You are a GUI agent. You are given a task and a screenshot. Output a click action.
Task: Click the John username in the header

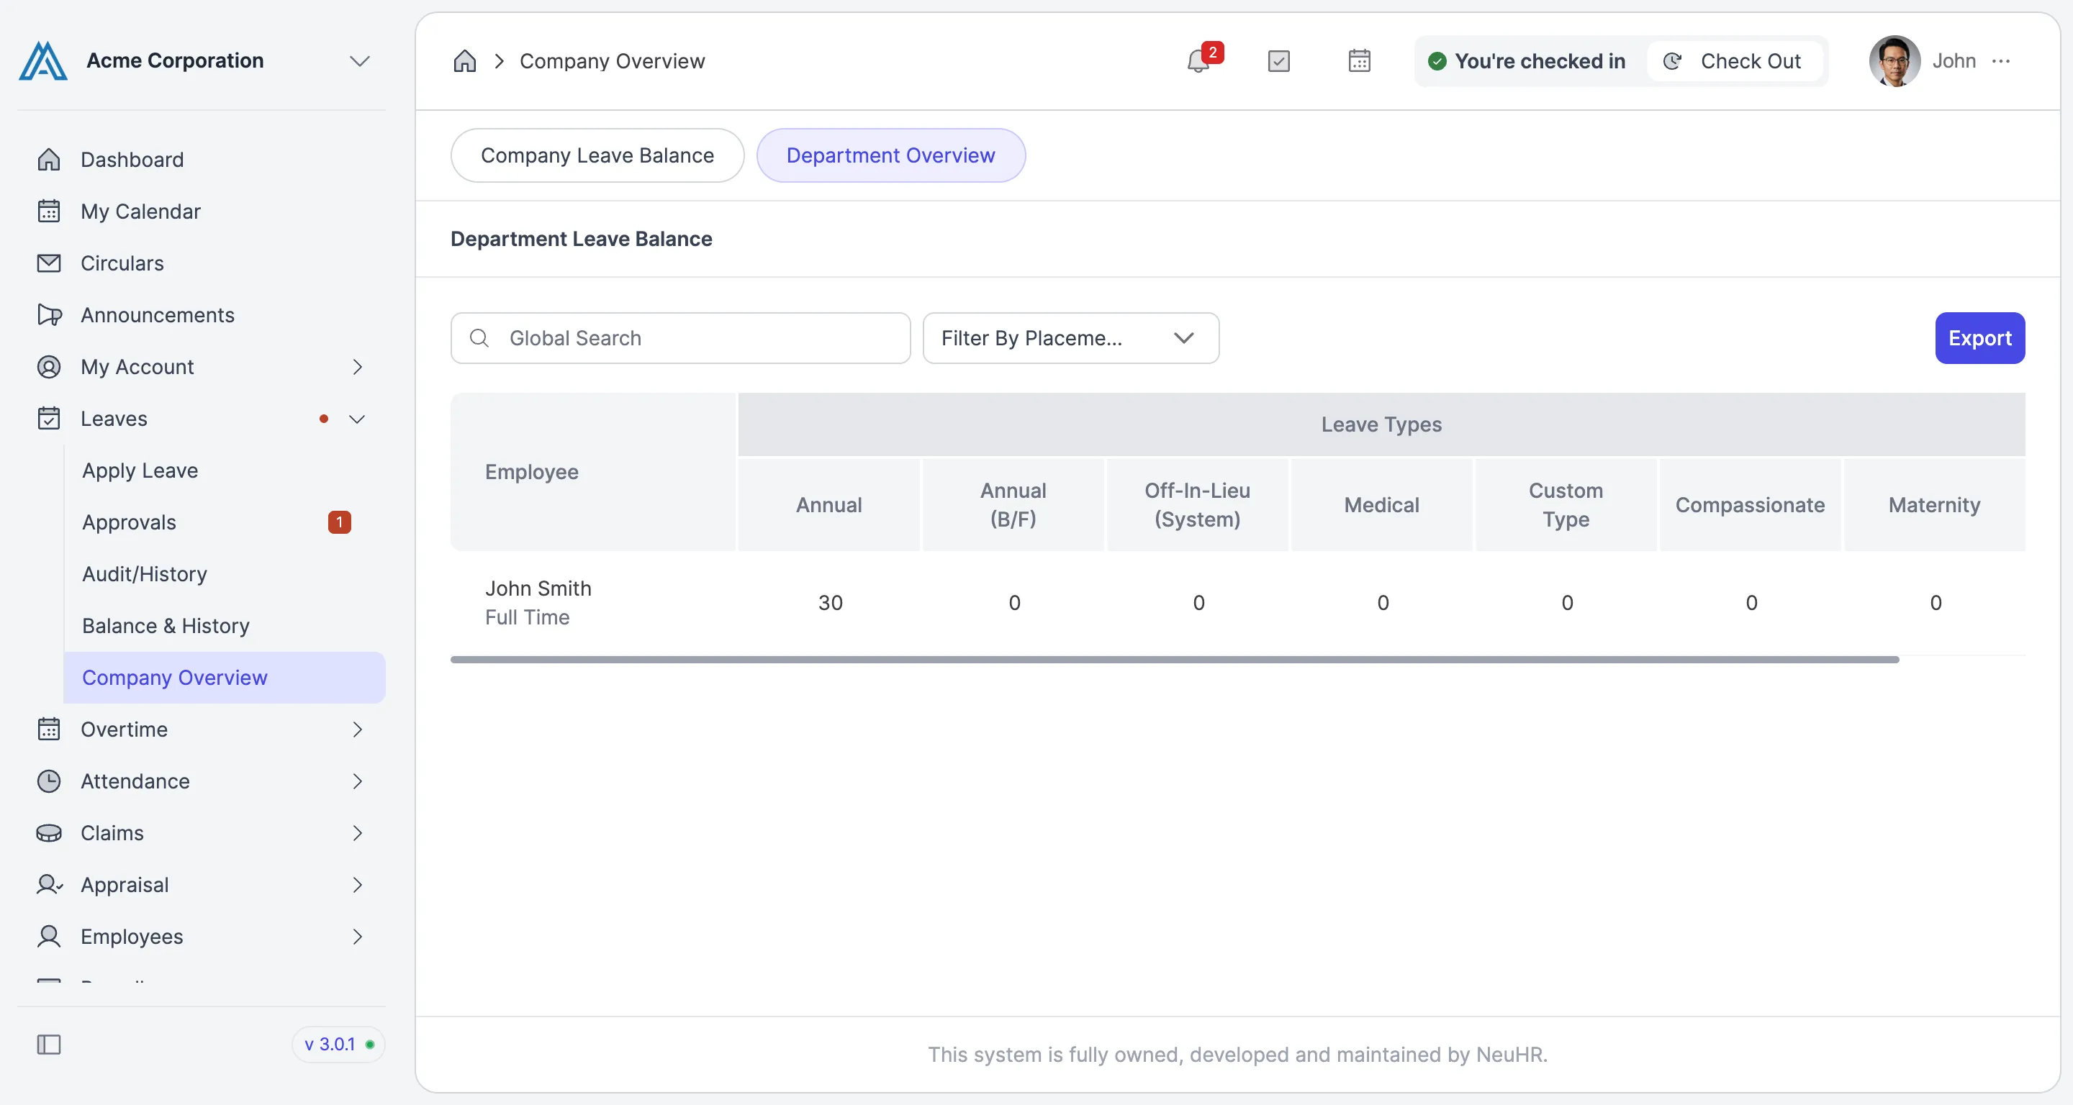tap(1954, 61)
